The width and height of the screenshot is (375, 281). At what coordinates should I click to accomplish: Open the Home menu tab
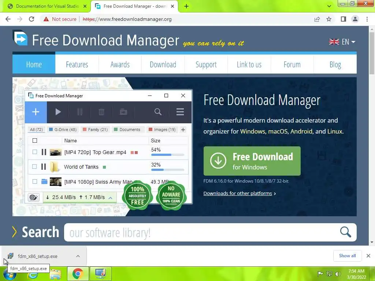pos(34,64)
